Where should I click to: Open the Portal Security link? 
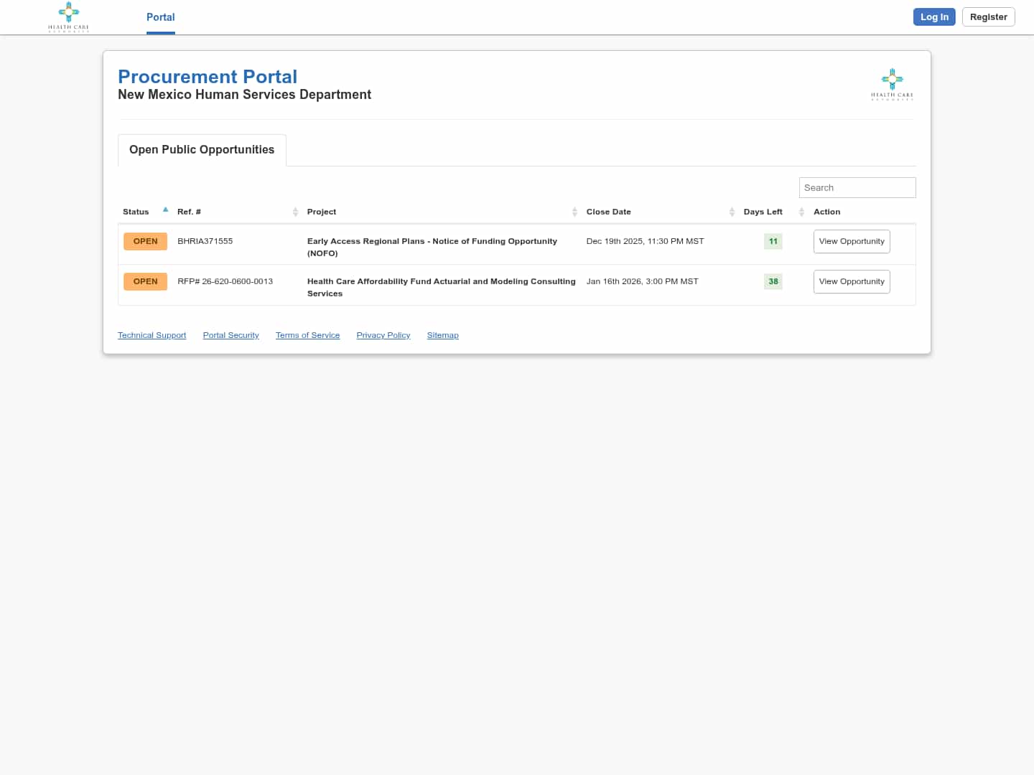(230, 335)
